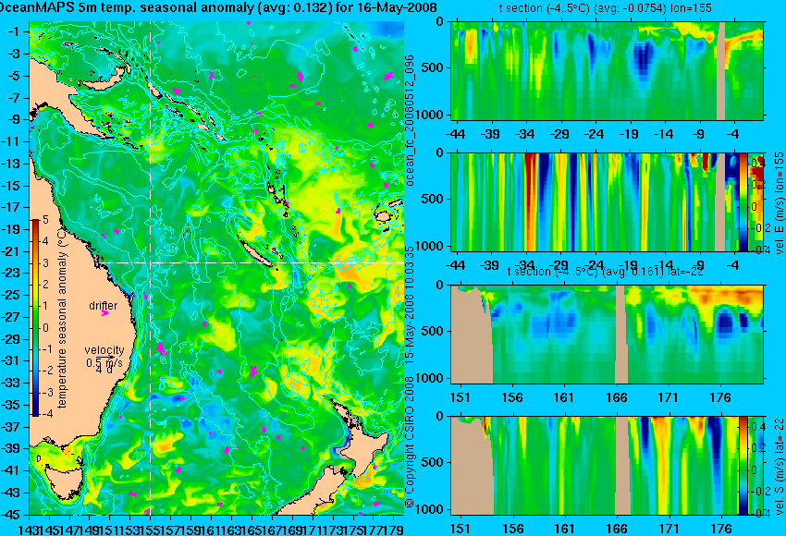Screen dimensions: 786x536
Task: Click the 'velocity' legend label
Action: [x=104, y=349]
